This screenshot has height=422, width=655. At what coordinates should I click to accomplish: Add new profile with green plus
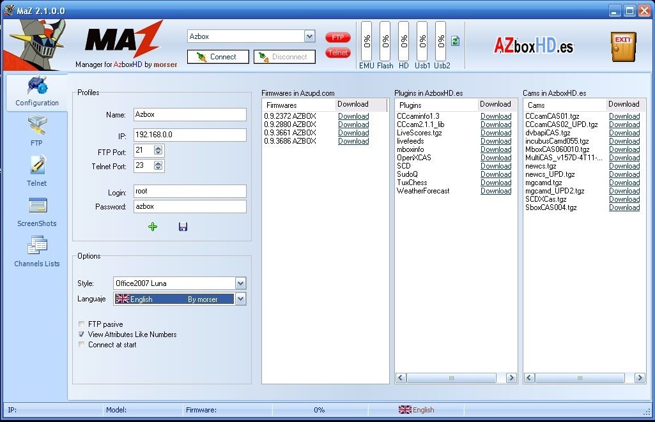point(153,227)
